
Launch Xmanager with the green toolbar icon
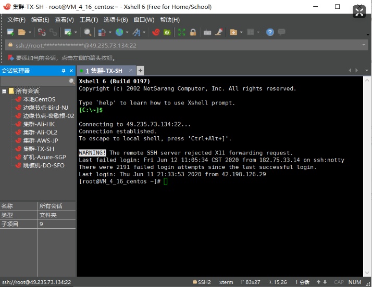[x=167, y=32]
